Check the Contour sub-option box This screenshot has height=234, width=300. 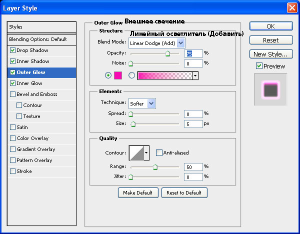click(19, 105)
